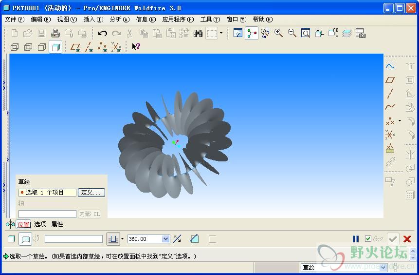Click the Coordinate System tool

(390, 135)
